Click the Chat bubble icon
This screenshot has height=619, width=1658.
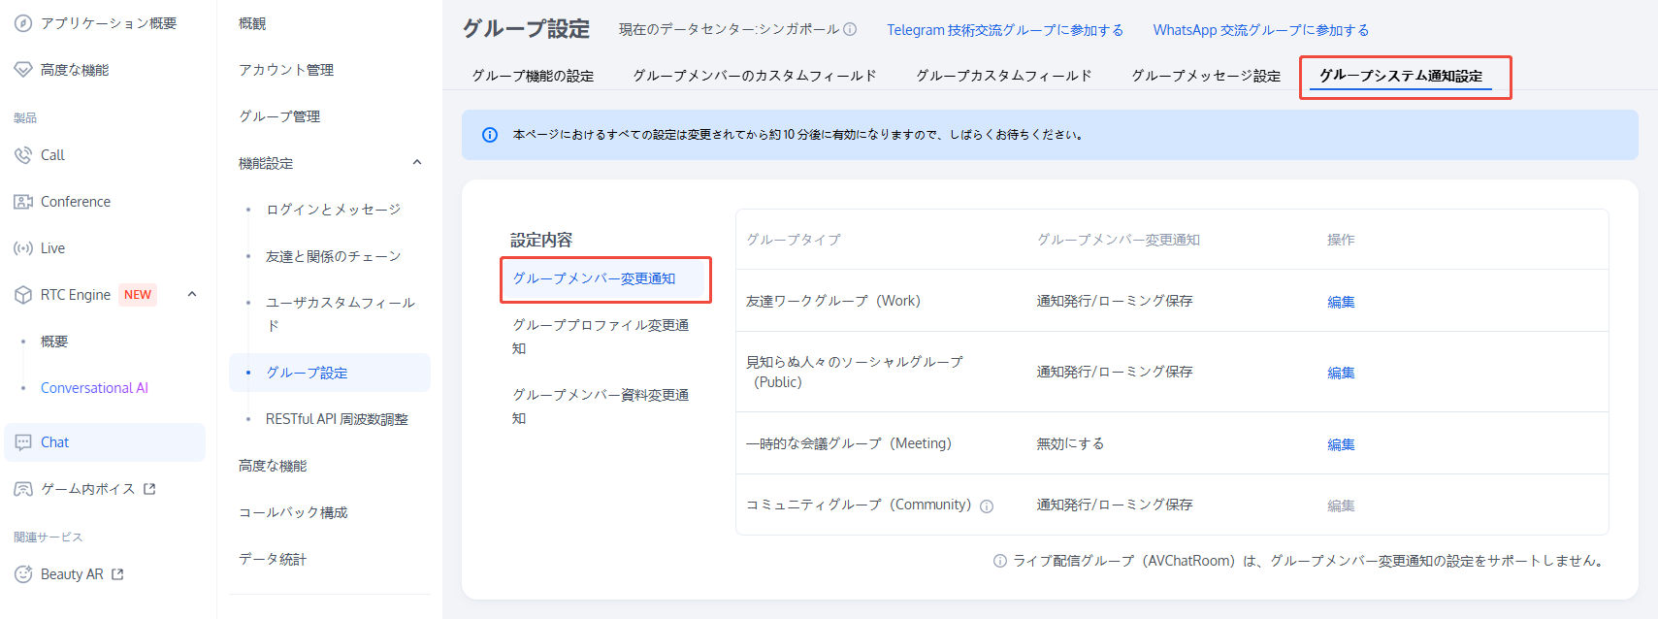(x=23, y=442)
